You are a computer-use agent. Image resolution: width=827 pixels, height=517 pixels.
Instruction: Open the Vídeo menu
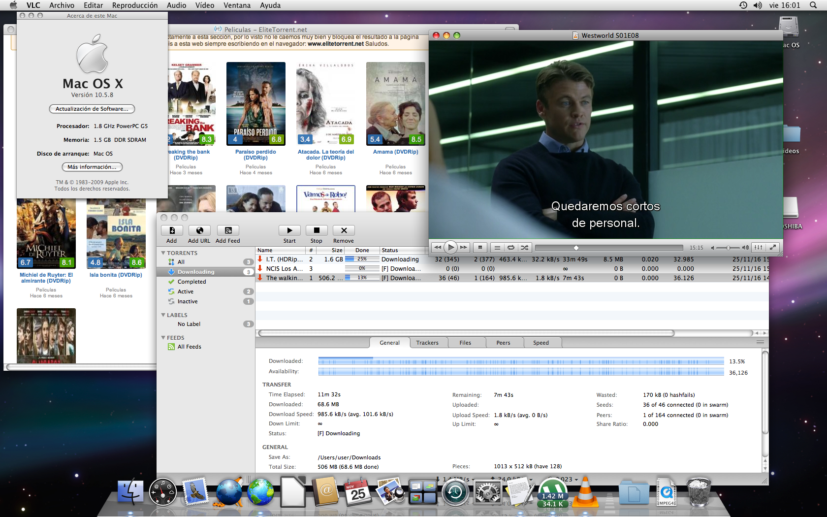(x=205, y=5)
